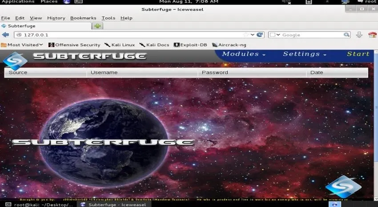Image resolution: width=378 pixels, height=207 pixels.
Task: Reload the page with the refresh icon
Action: pyautogui.click(x=260, y=35)
